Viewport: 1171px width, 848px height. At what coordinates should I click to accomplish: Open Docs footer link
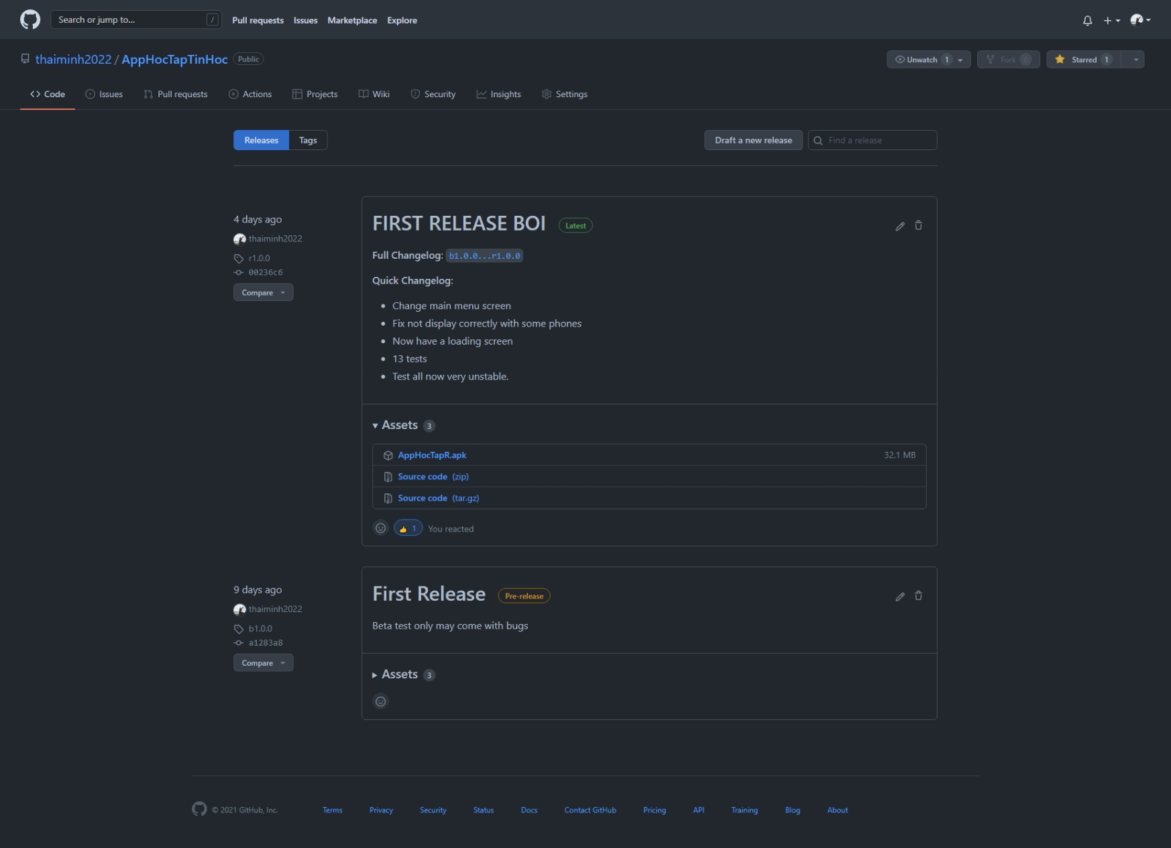coord(529,810)
